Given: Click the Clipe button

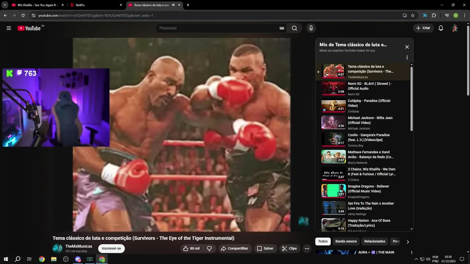Looking at the screenshot, I should [x=290, y=249].
